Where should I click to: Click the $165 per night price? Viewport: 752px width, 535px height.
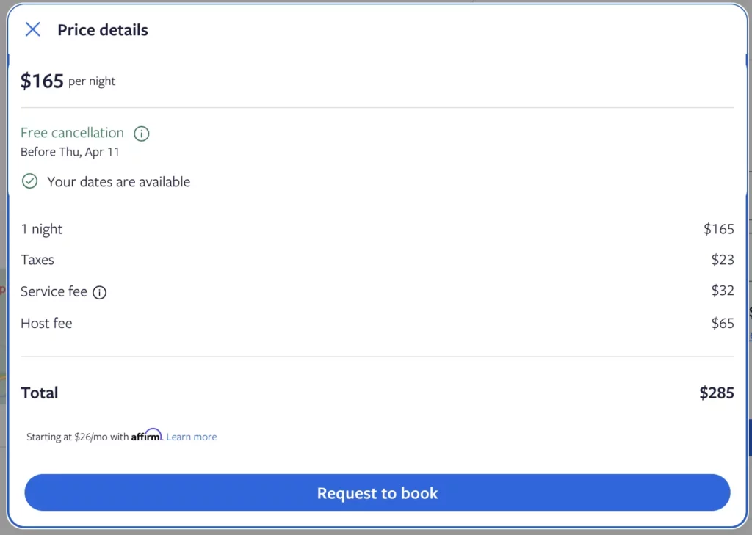[68, 81]
